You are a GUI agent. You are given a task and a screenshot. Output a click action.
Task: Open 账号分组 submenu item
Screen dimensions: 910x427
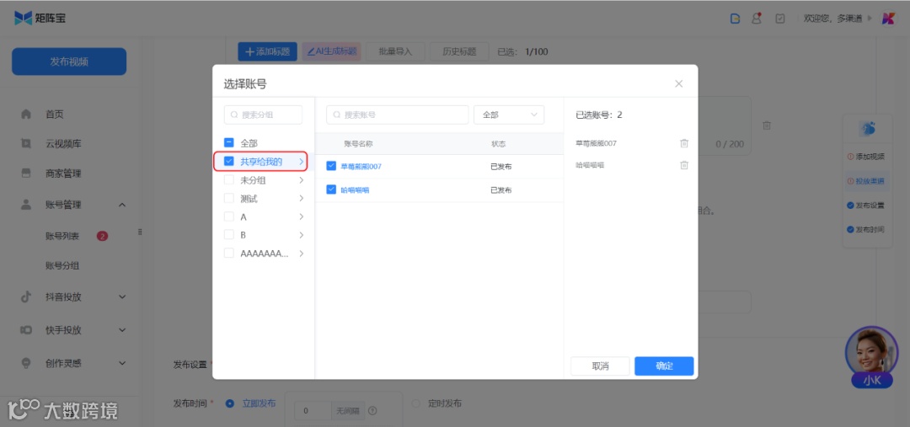pyautogui.click(x=62, y=265)
